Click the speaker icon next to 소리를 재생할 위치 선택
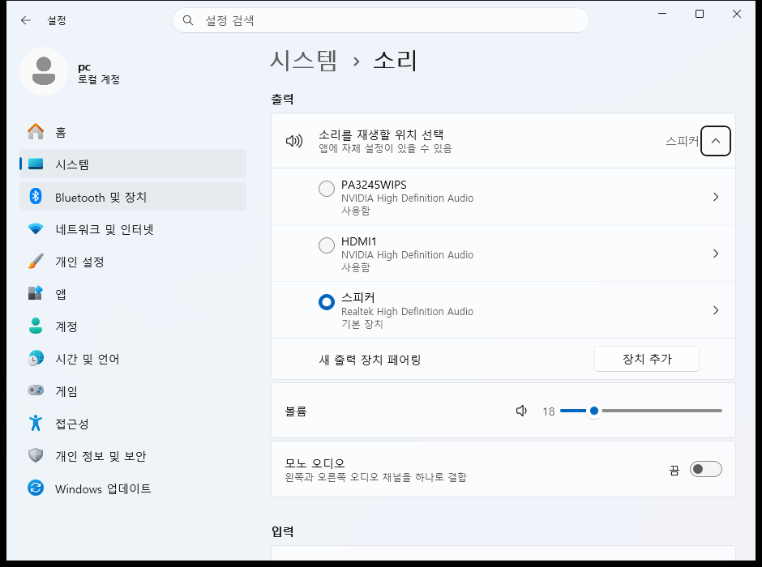 click(x=294, y=141)
